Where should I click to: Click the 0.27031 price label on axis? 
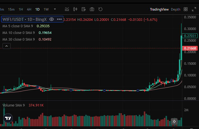(190, 36)
